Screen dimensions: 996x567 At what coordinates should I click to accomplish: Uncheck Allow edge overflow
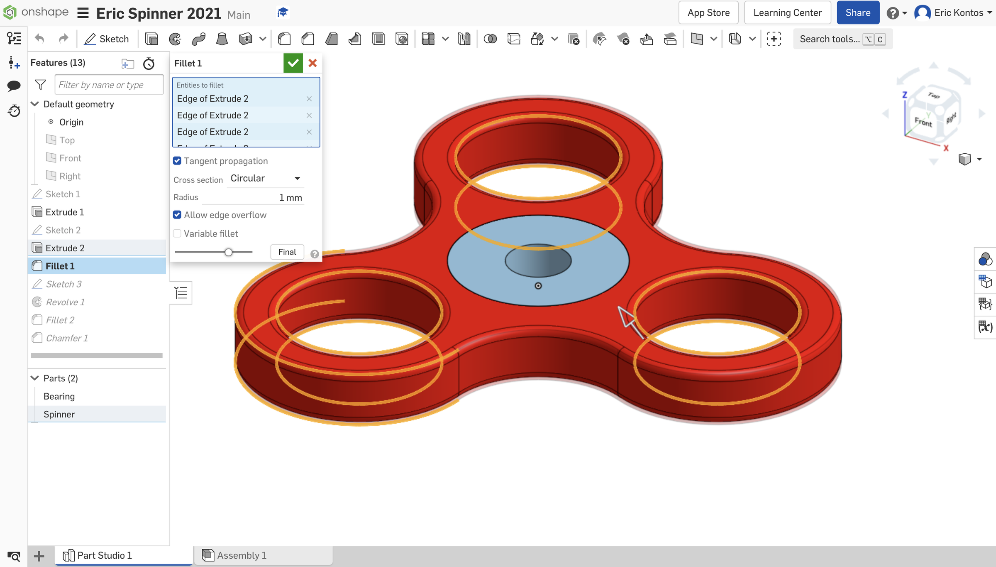tap(177, 215)
